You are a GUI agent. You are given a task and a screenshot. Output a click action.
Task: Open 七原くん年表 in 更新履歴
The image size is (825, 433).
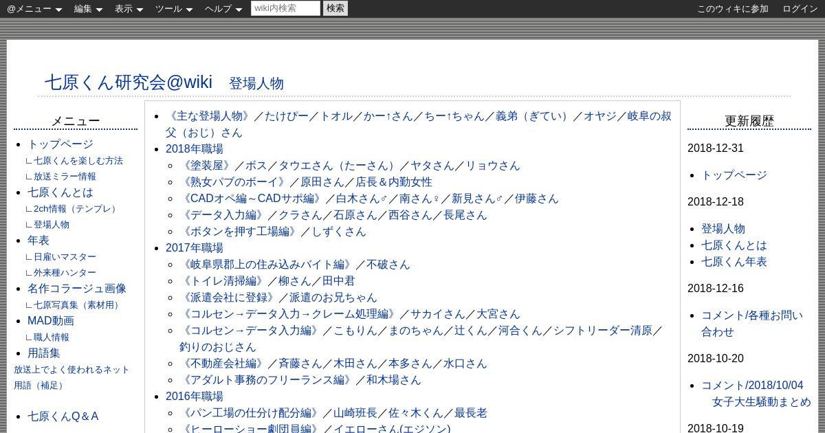pyautogui.click(x=734, y=262)
